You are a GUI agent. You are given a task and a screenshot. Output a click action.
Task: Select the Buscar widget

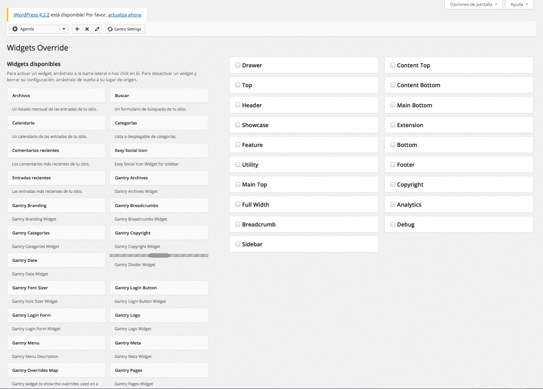[x=159, y=96]
